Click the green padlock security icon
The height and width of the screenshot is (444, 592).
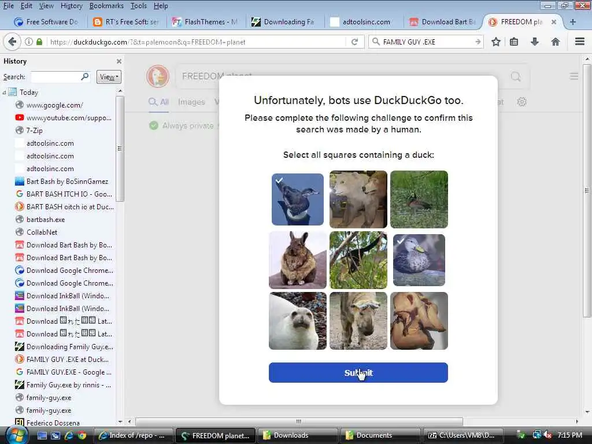[x=39, y=42]
